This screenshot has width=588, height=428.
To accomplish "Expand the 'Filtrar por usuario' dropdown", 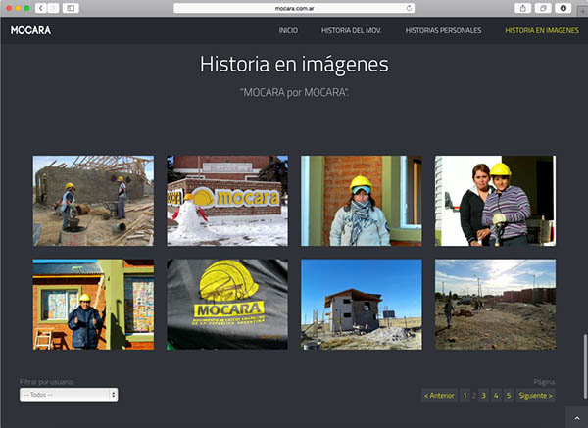I will coord(69,394).
